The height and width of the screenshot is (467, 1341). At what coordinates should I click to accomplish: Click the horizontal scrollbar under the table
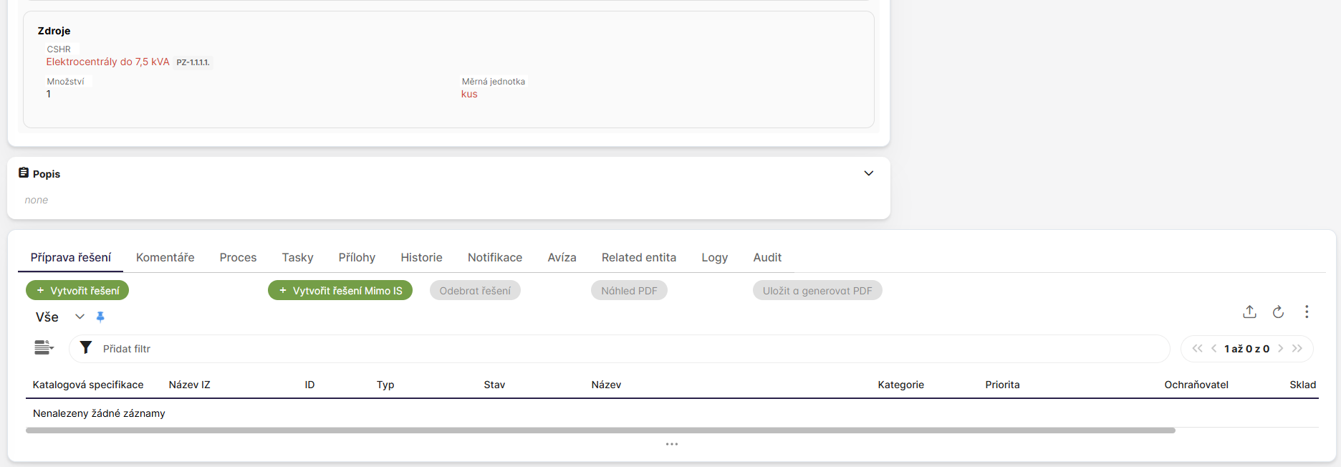[600, 430]
